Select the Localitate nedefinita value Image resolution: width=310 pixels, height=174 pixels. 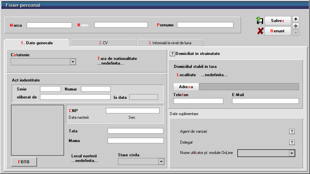click(x=214, y=75)
